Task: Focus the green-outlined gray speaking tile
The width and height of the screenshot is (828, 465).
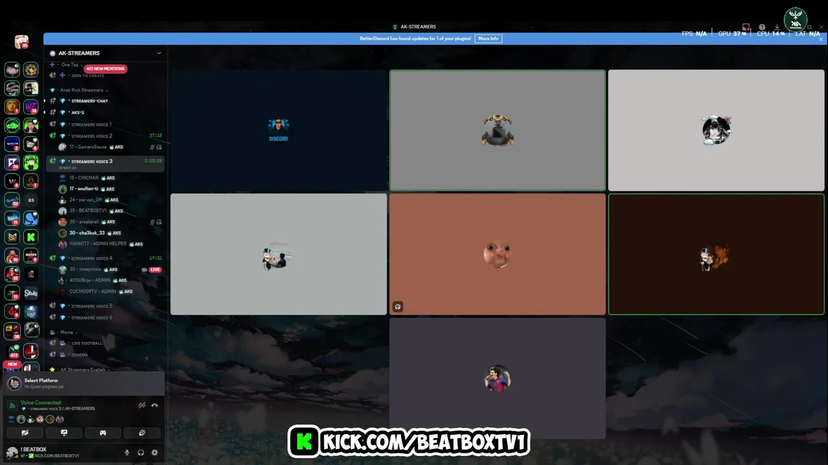Action: [x=497, y=130]
